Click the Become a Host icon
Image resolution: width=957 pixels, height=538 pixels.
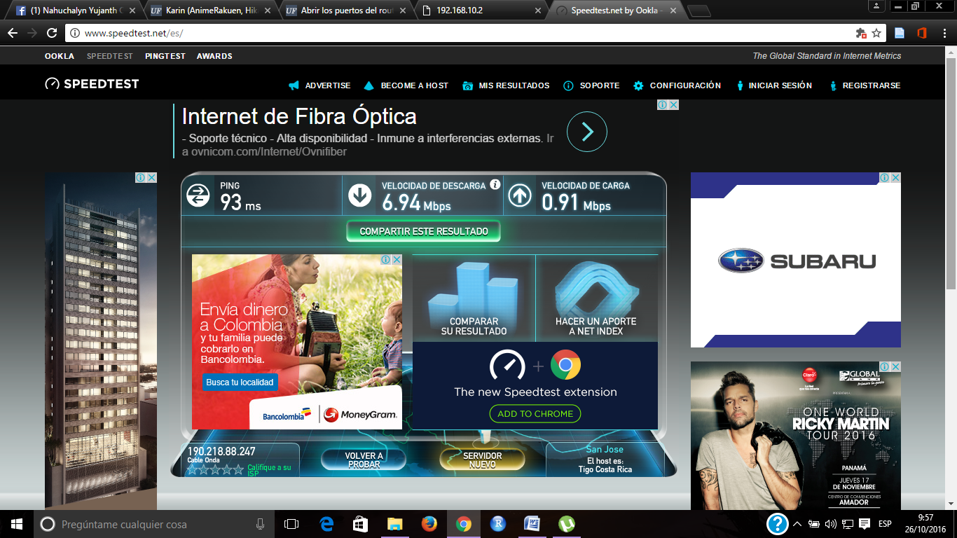click(369, 85)
